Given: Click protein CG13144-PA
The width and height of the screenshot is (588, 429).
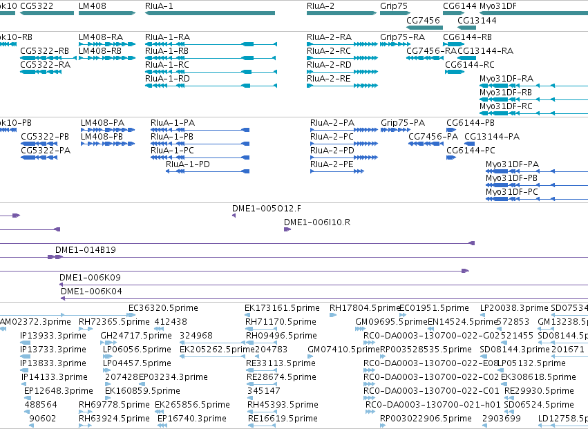Looking at the screenshot, I should tap(469, 144).
